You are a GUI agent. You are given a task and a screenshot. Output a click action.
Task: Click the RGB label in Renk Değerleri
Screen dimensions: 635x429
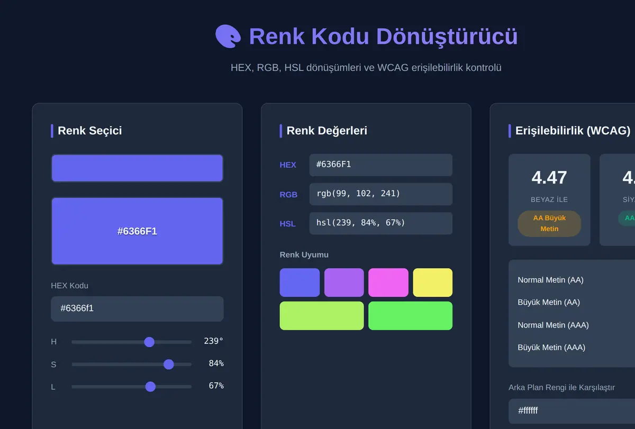288,195
